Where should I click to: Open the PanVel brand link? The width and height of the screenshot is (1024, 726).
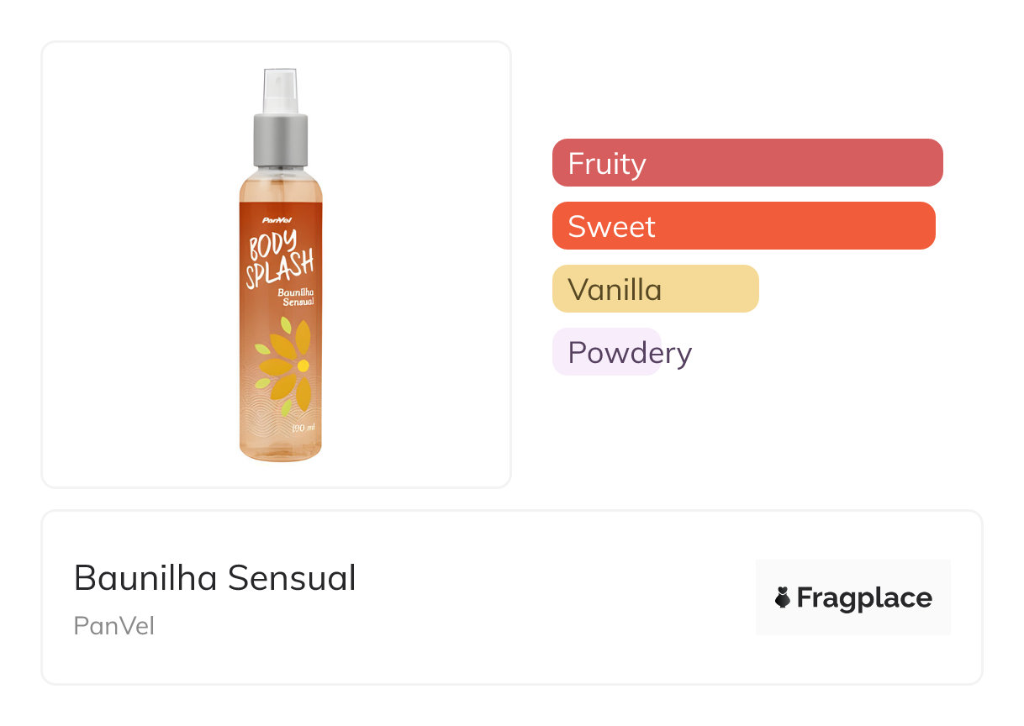click(x=114, y=626)
